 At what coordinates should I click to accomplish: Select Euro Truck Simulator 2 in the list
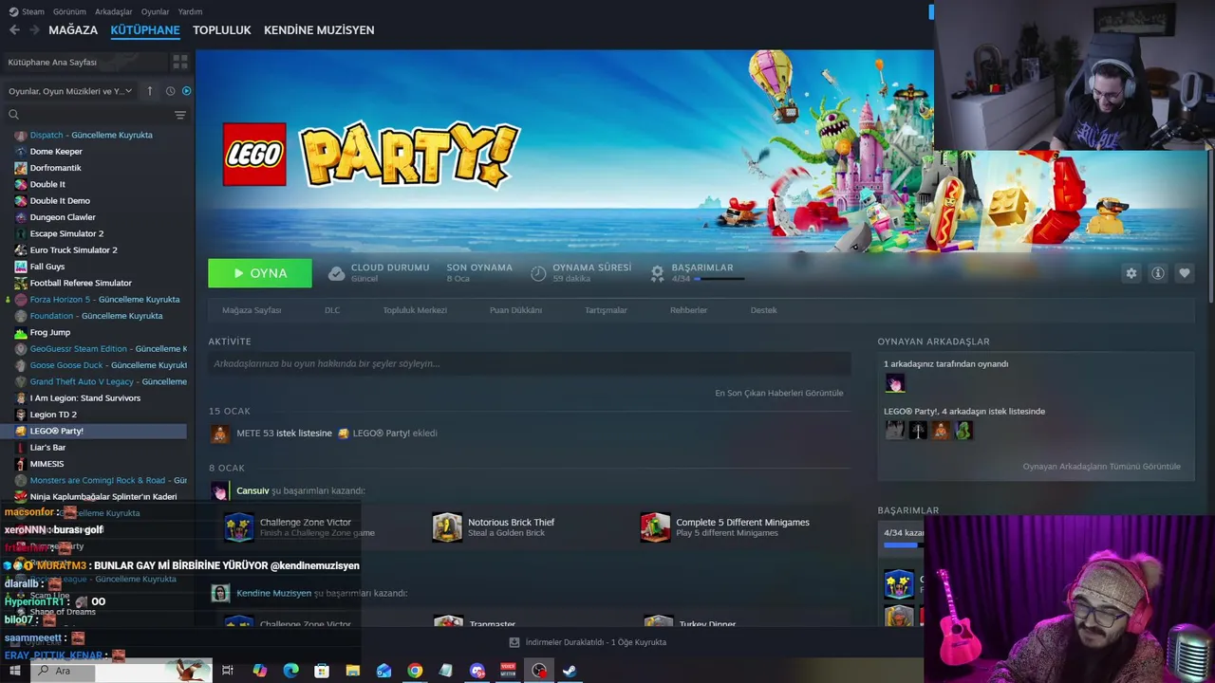pos(73,250)
